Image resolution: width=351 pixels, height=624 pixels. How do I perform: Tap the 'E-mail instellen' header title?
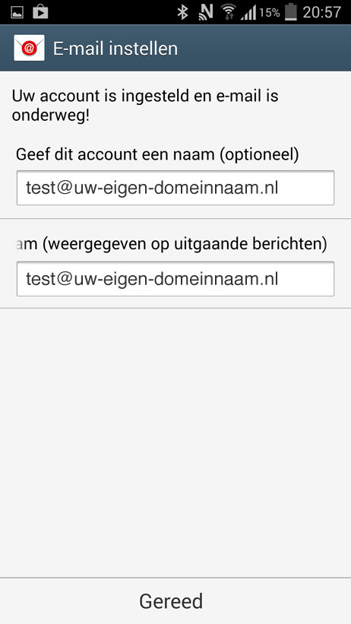coord(115,49)
